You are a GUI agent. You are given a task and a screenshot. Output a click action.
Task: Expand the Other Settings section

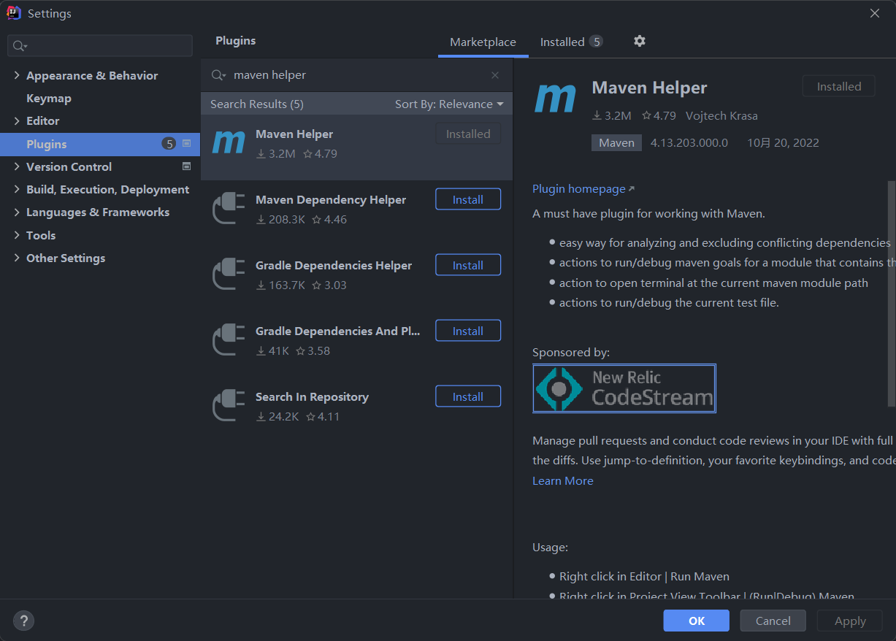coord(17,258)
